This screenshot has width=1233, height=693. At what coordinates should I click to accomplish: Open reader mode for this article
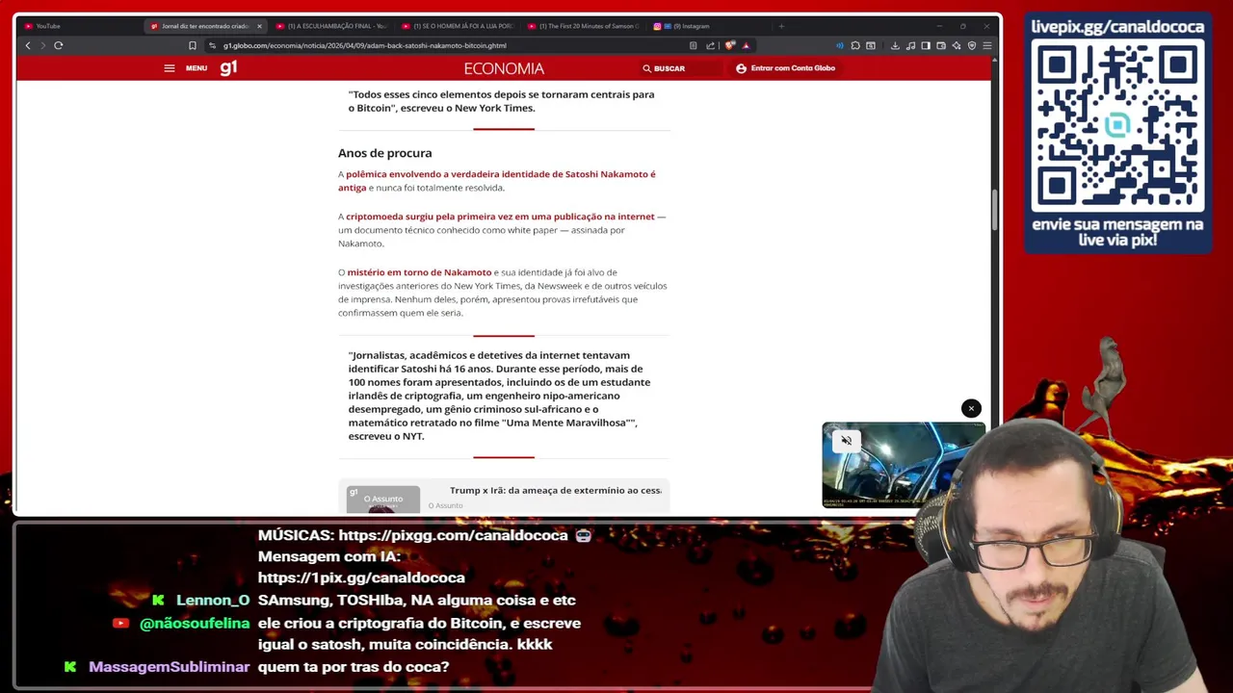[694, 45]
